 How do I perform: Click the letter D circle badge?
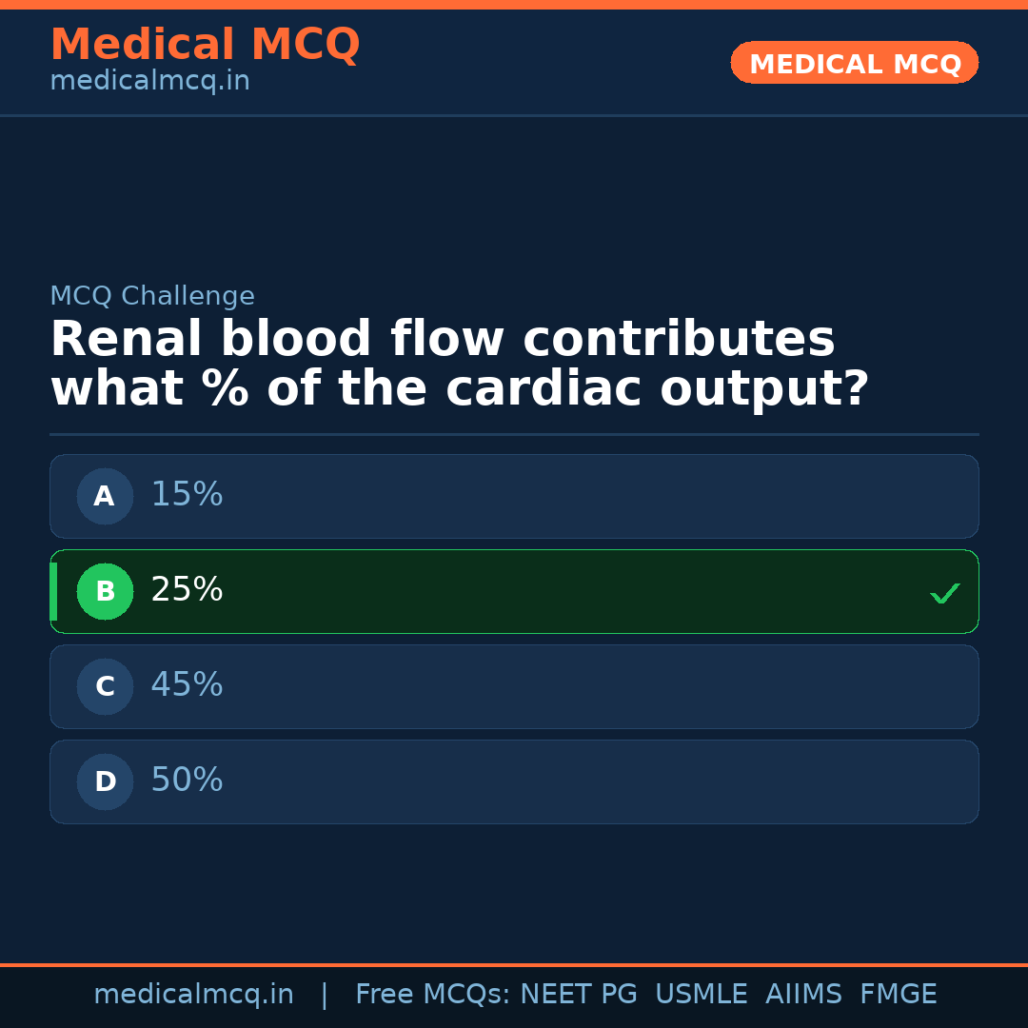(105, 781)
